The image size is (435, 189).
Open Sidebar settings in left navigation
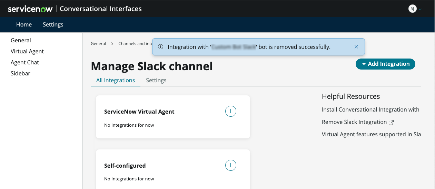coord(20,73)
